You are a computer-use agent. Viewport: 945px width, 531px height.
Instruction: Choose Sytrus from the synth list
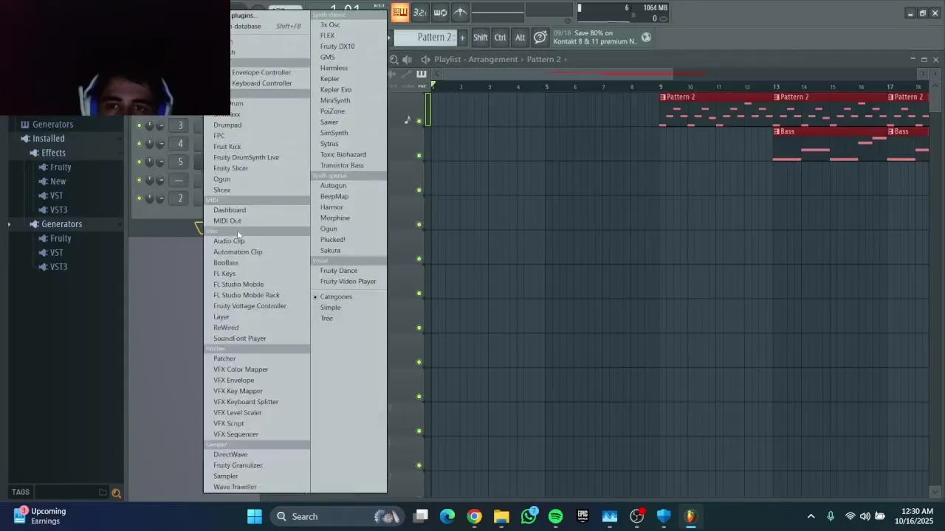point(329,144)
